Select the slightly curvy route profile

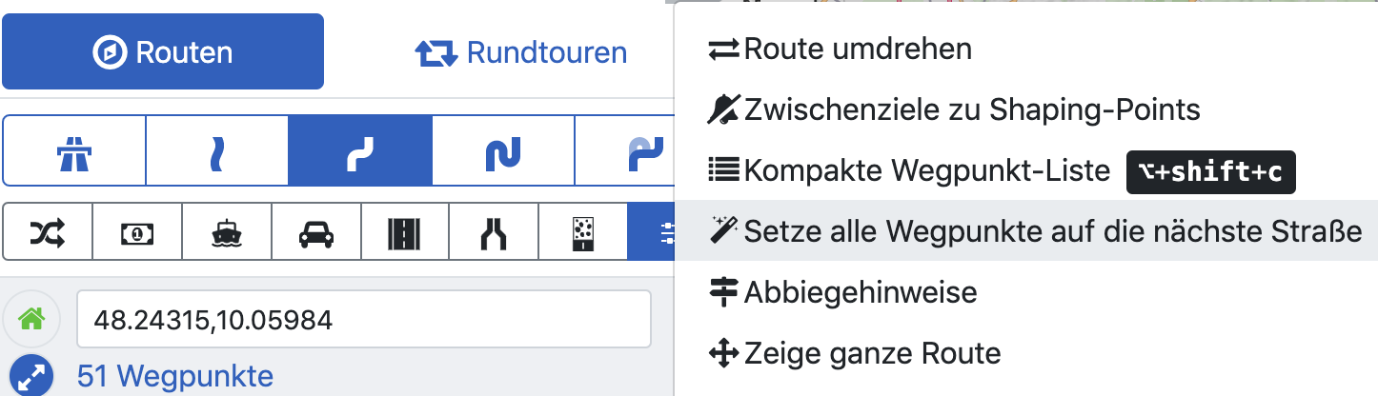[x=217, y=151]
